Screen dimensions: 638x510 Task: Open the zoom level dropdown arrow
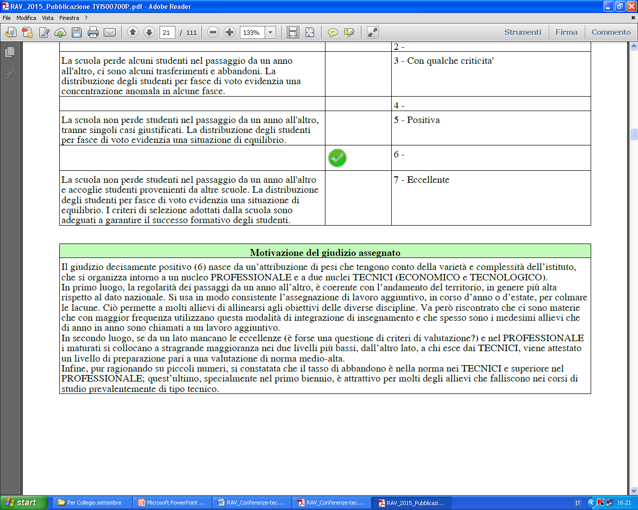pyautogui.click(x=270, y=32)
